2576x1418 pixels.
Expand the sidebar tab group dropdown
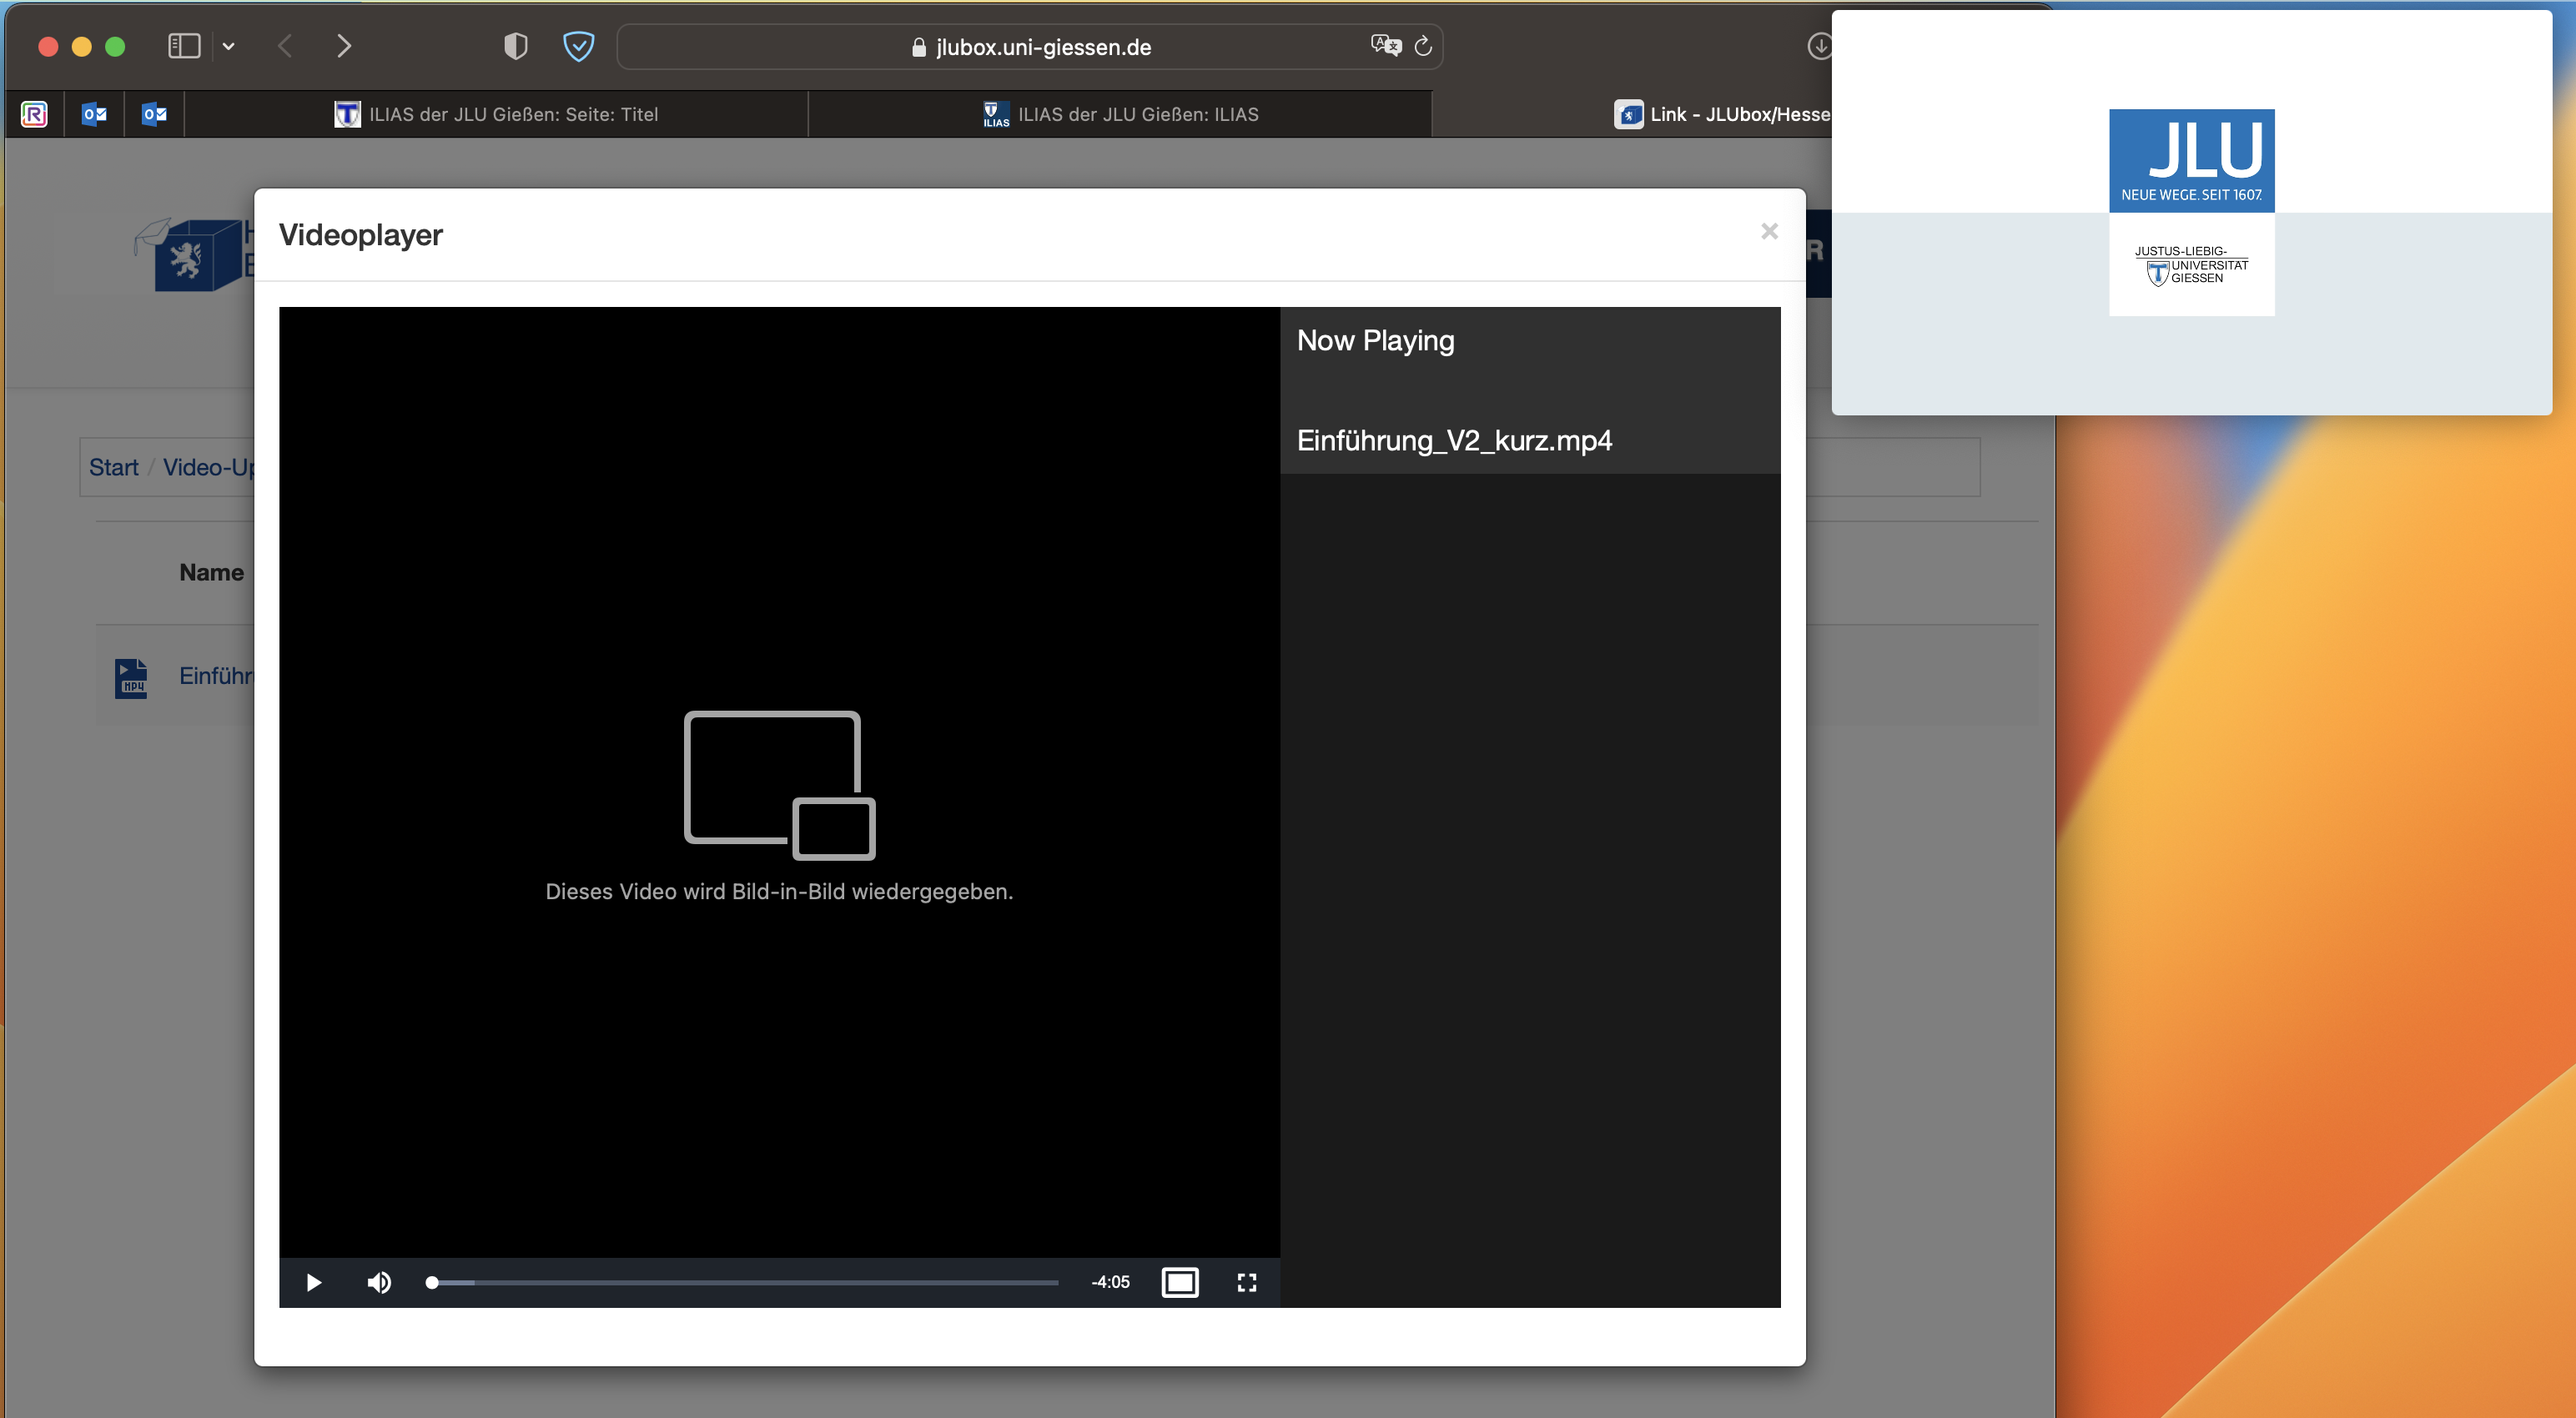pyautogui.click(x=229, y=46)
